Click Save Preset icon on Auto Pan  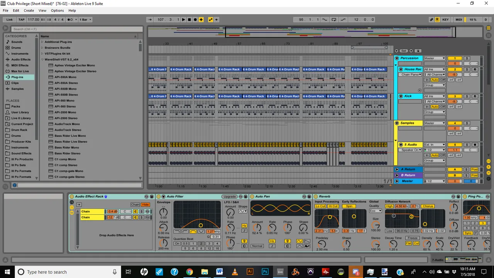(x=309, y=197)
